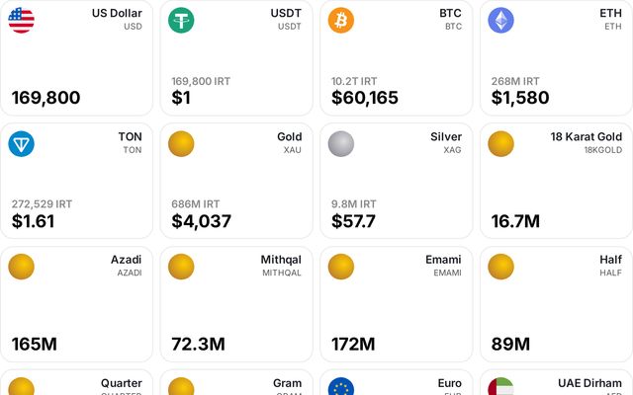
Task: Click the BTC price $60,165
Action: click(x=365, y=98)
